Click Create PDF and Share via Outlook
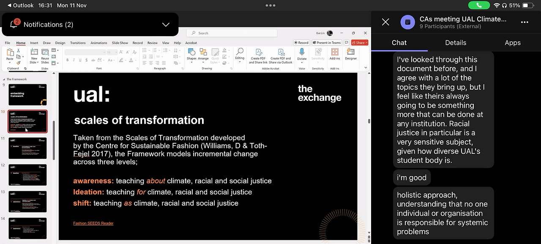 coord(281,56)
